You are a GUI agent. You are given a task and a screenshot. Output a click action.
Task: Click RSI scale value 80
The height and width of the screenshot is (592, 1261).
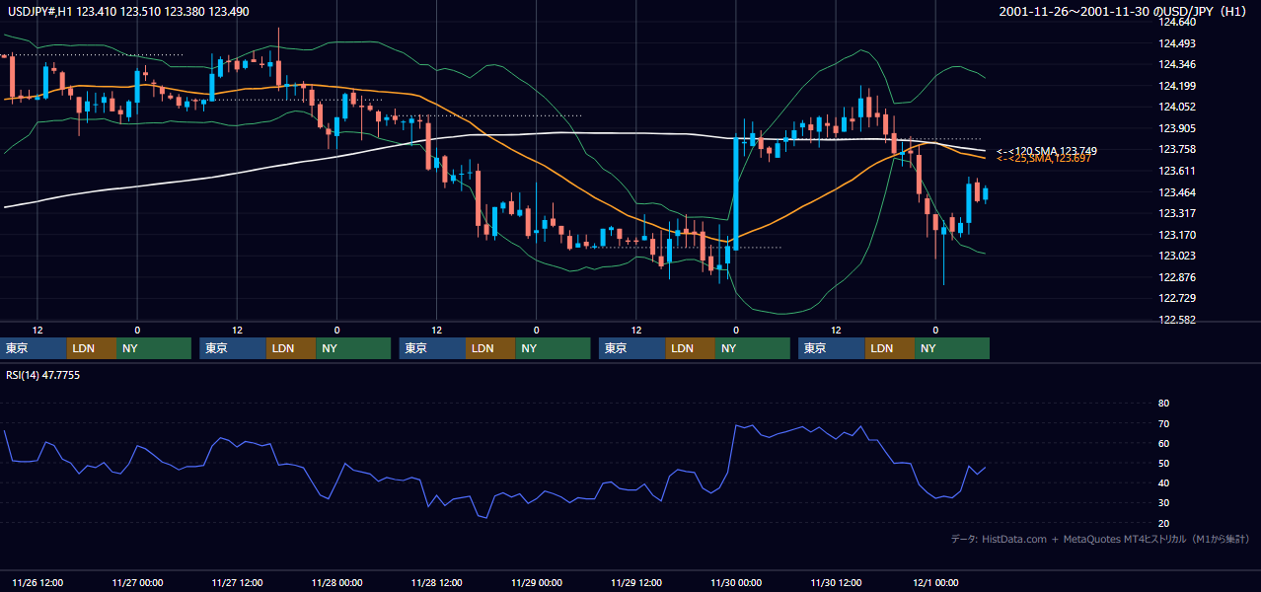click(1164, 404)
